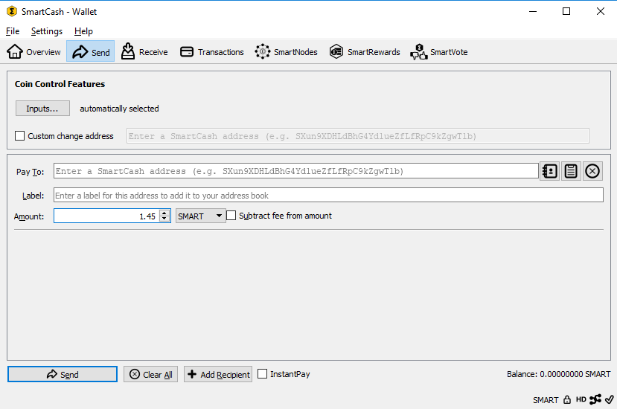617x409 pixels.
Task: Click the Amount value field
Action: tap(106, 216)
